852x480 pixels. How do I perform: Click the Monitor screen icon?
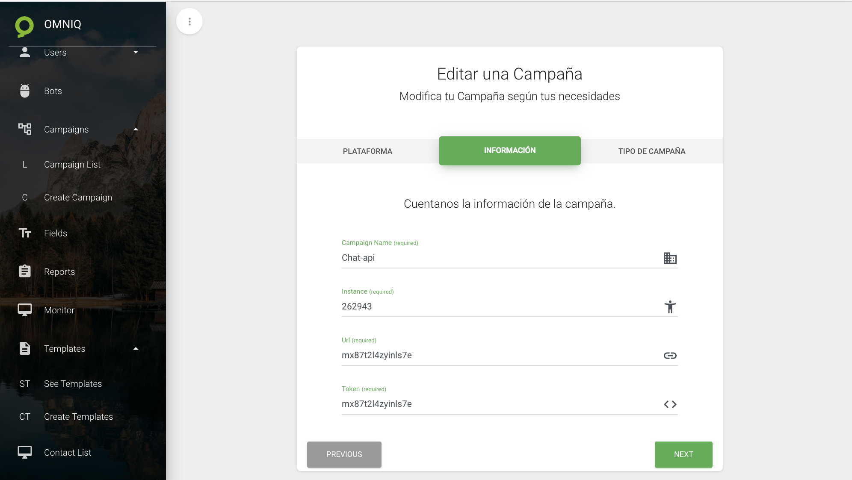coord(25,310)
